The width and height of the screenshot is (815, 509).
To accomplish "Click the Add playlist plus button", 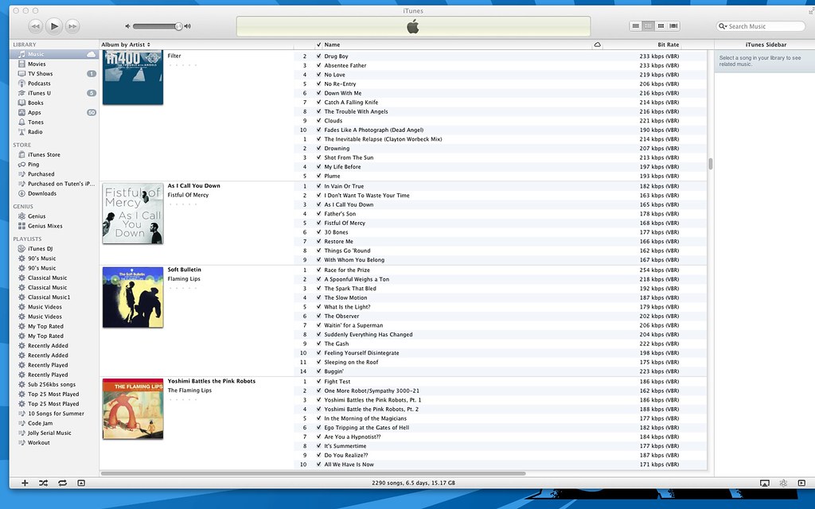I will point(25,483).
